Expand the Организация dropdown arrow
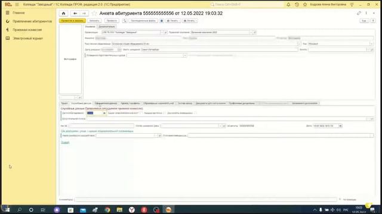 pyautogui.click(x=162, y=32)
